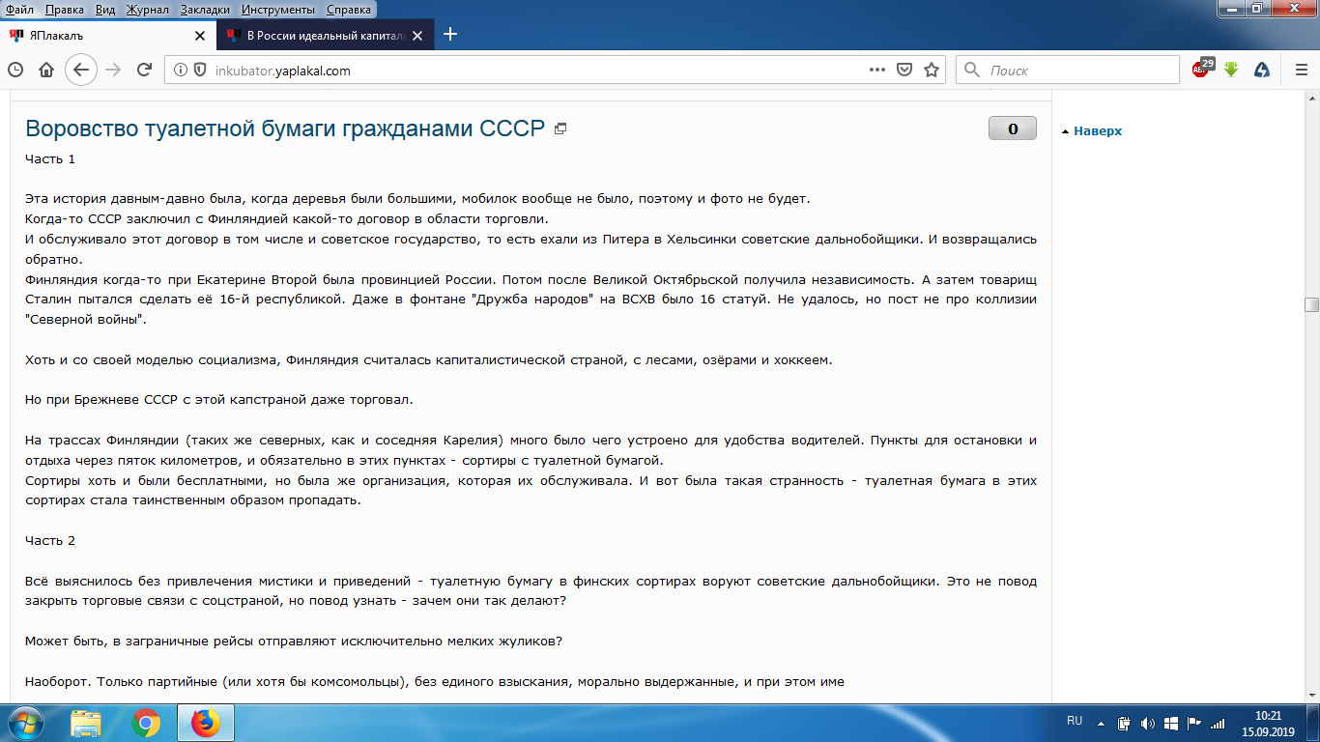
Task: Open Firefox hamburger menu
Action: tap(1301, 70)
